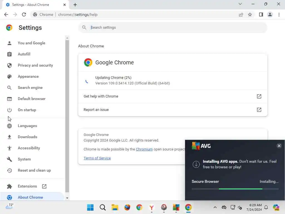Viewport: 285px width, 214px height.
Task: Click the AVG download arrow icon
Action: pyautogui.click(x=196, y=164)
